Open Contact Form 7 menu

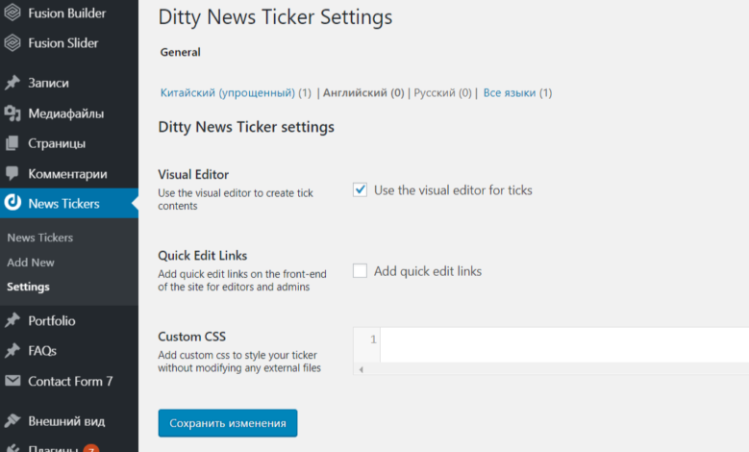tap(69, 381)
